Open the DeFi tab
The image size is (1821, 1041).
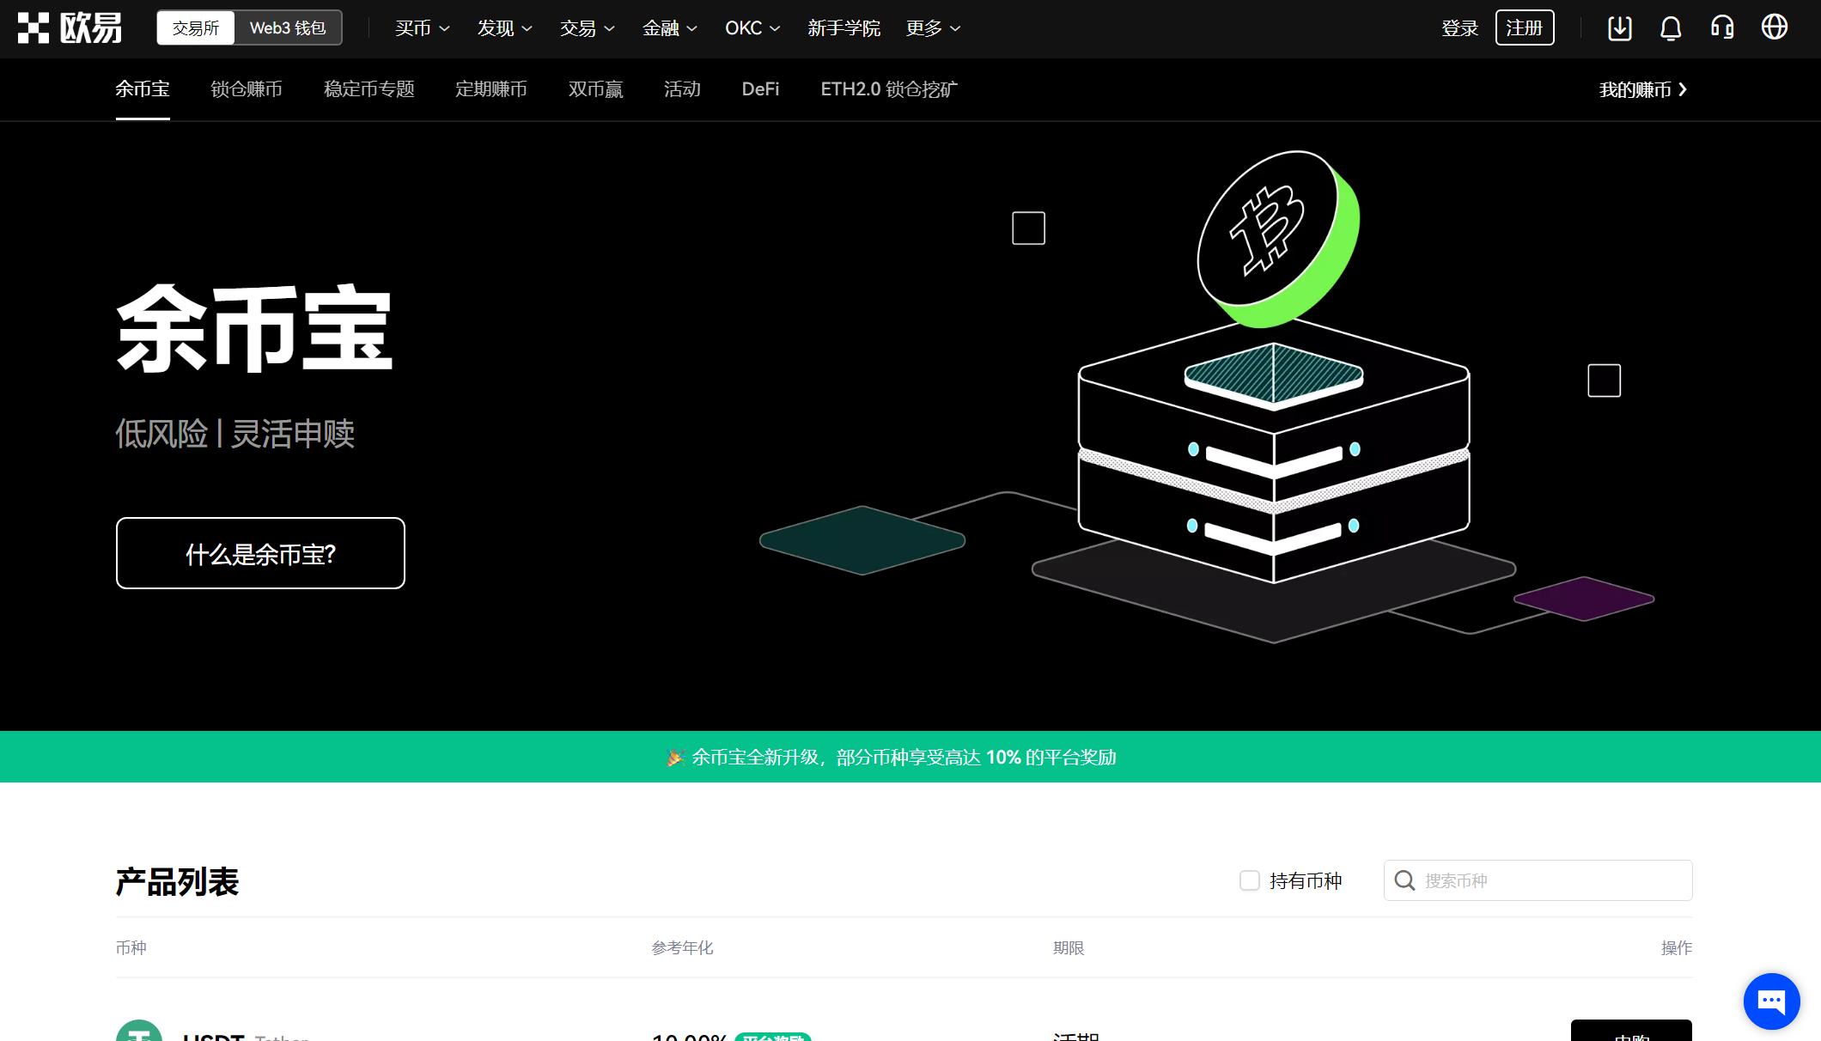[760, 89]
